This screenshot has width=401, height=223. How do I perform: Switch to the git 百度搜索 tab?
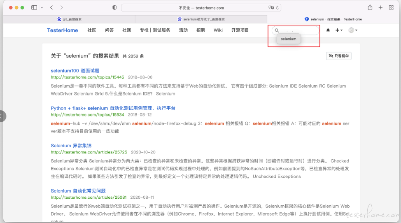tap(69, 19)
